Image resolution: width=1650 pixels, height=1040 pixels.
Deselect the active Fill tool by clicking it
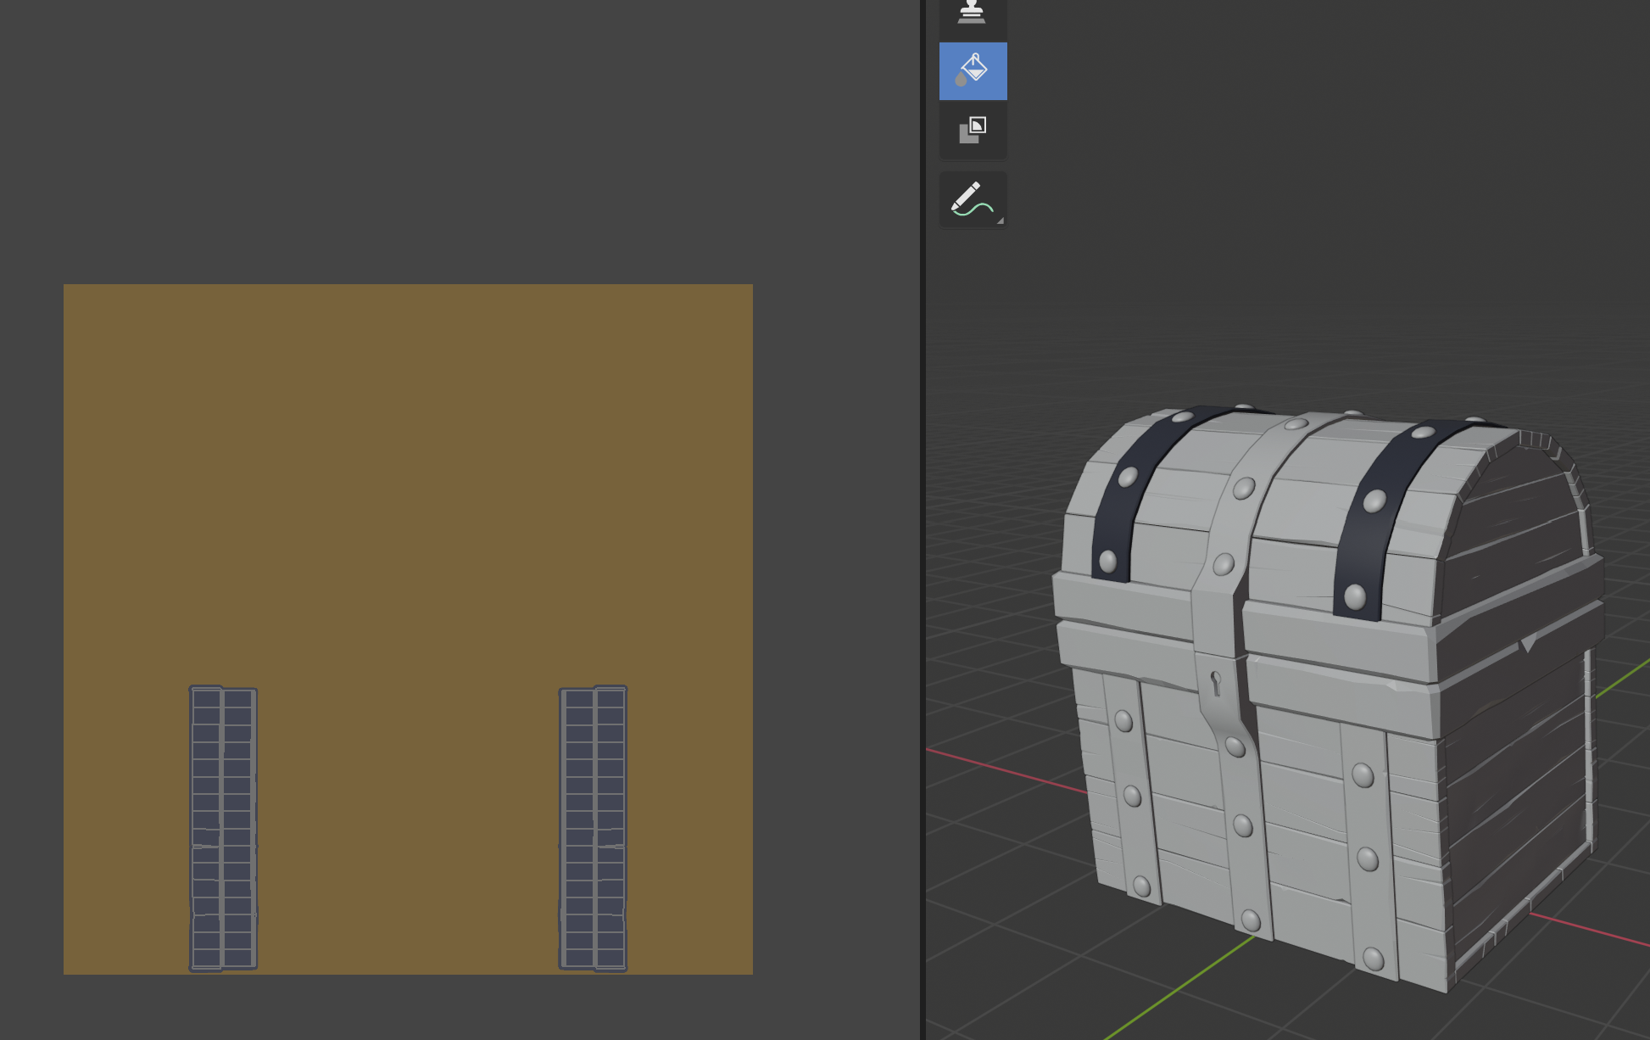[973, 71]
